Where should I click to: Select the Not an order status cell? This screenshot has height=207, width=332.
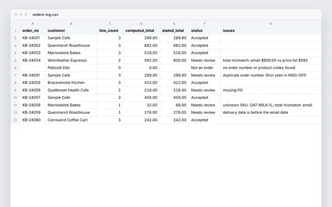[204, 68]
